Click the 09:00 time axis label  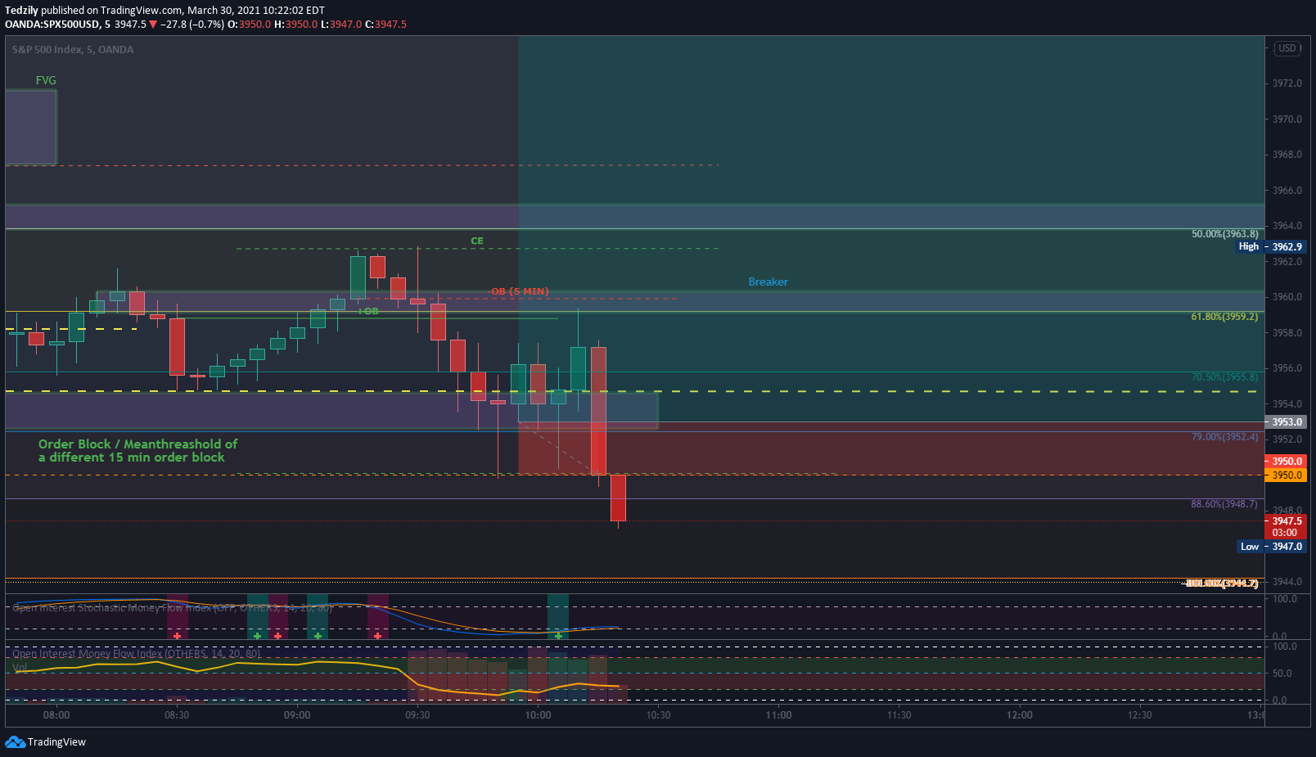click(297, 715)
